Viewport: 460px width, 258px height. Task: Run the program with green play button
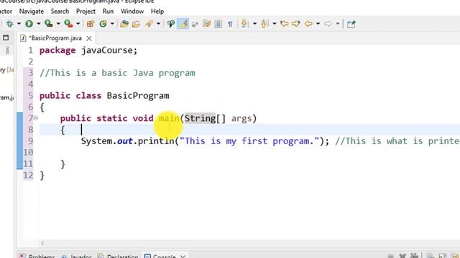tap(29, 24)
